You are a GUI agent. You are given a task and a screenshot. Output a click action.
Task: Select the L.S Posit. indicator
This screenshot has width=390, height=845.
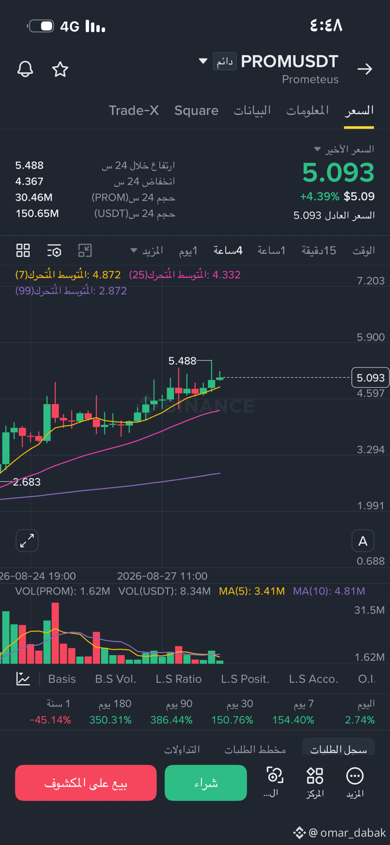pos(245,679)
